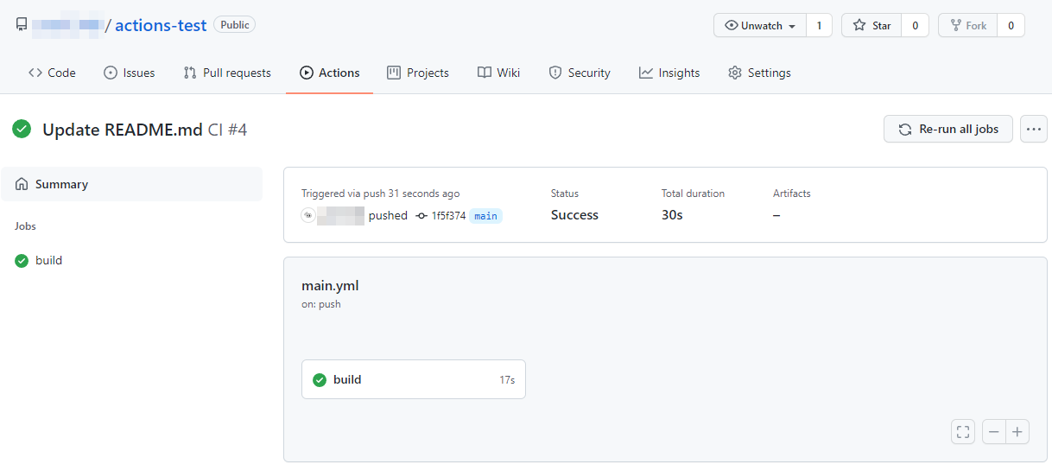Screen dimensions: 1052x470
Task: Click the watchers count 1
Action: click(x=819, y=26)
